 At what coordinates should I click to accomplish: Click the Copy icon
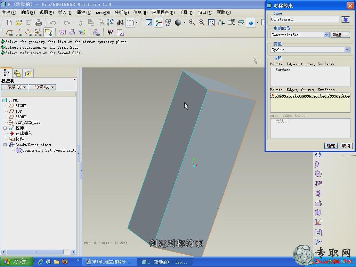pyautogui.click(x=91, y=23)
